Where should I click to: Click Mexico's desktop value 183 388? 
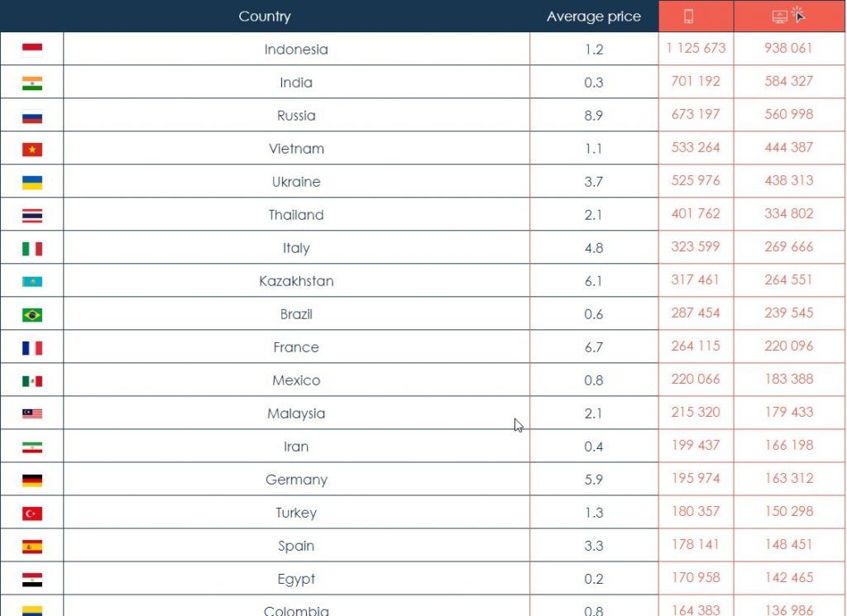tap(789, 379)
